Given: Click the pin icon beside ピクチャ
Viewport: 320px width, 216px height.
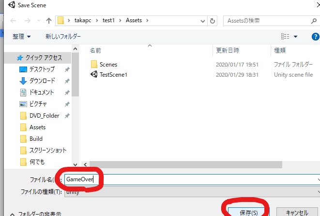Looking at the screenshot, I should (67, 105).
